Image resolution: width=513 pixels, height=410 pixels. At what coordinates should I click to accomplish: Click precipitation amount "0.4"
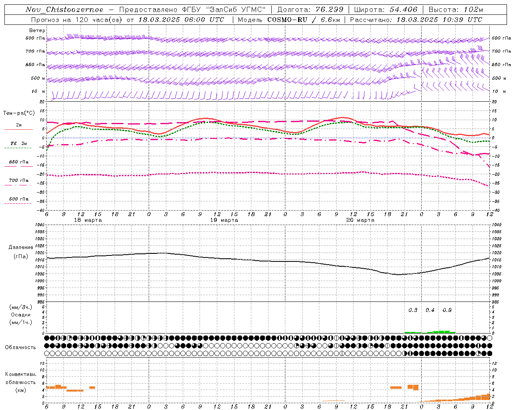point(430,310)
